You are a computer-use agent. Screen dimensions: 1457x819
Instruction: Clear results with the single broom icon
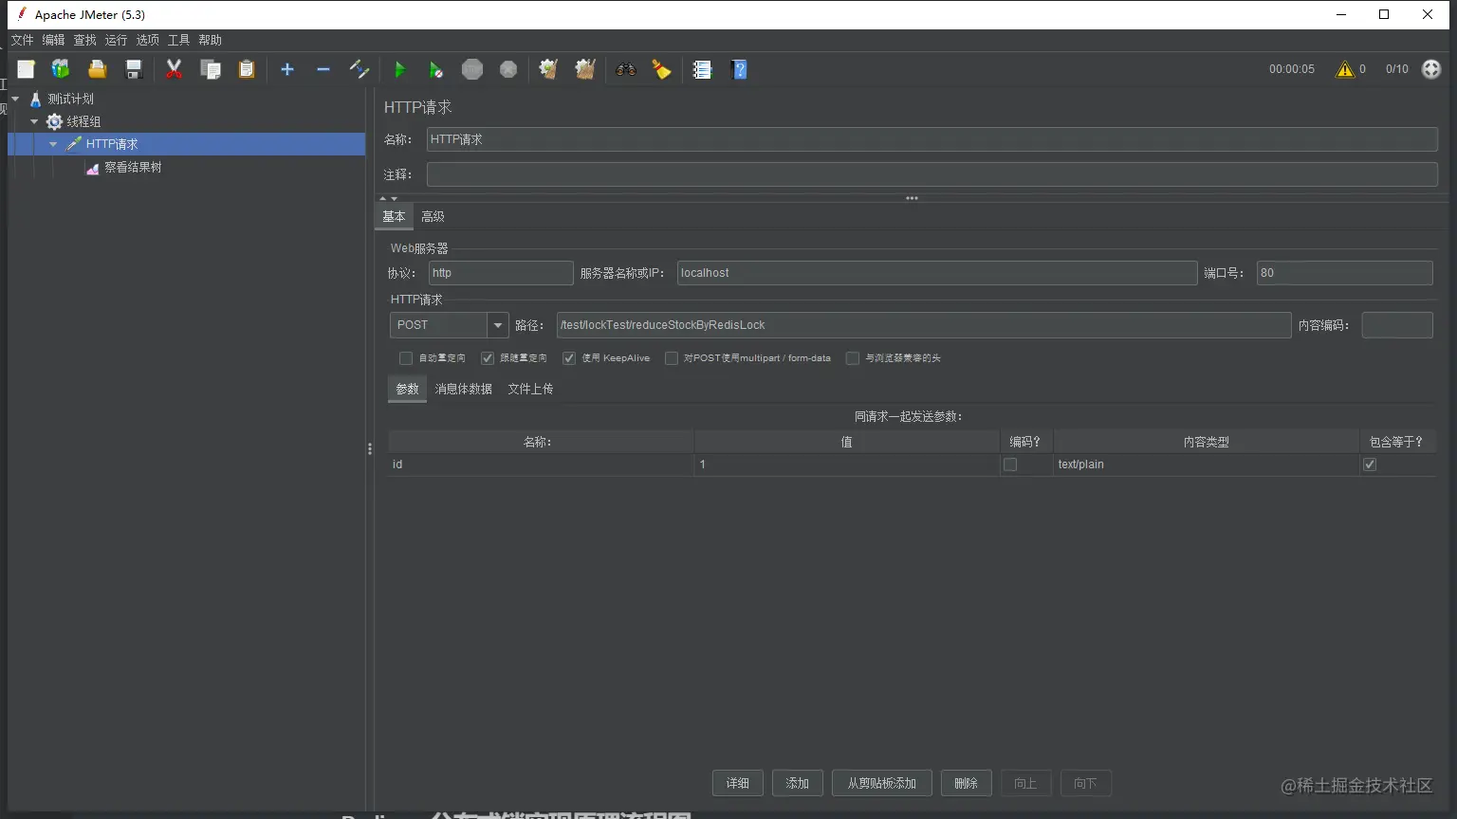tap(548, 69)
